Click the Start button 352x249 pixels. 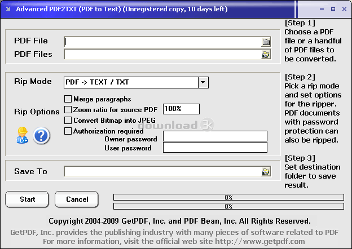[27, 199]
